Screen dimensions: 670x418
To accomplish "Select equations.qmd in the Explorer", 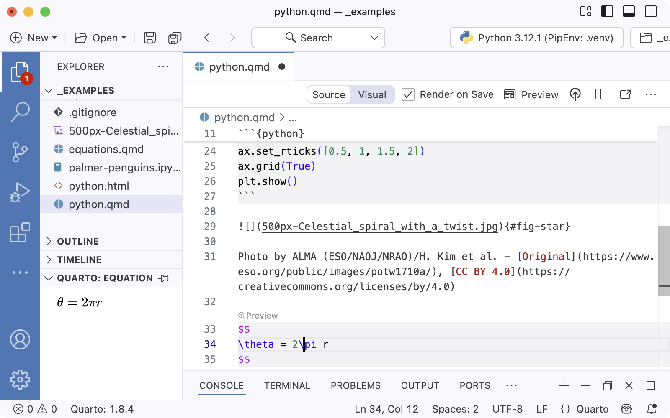I will point(106,149).
